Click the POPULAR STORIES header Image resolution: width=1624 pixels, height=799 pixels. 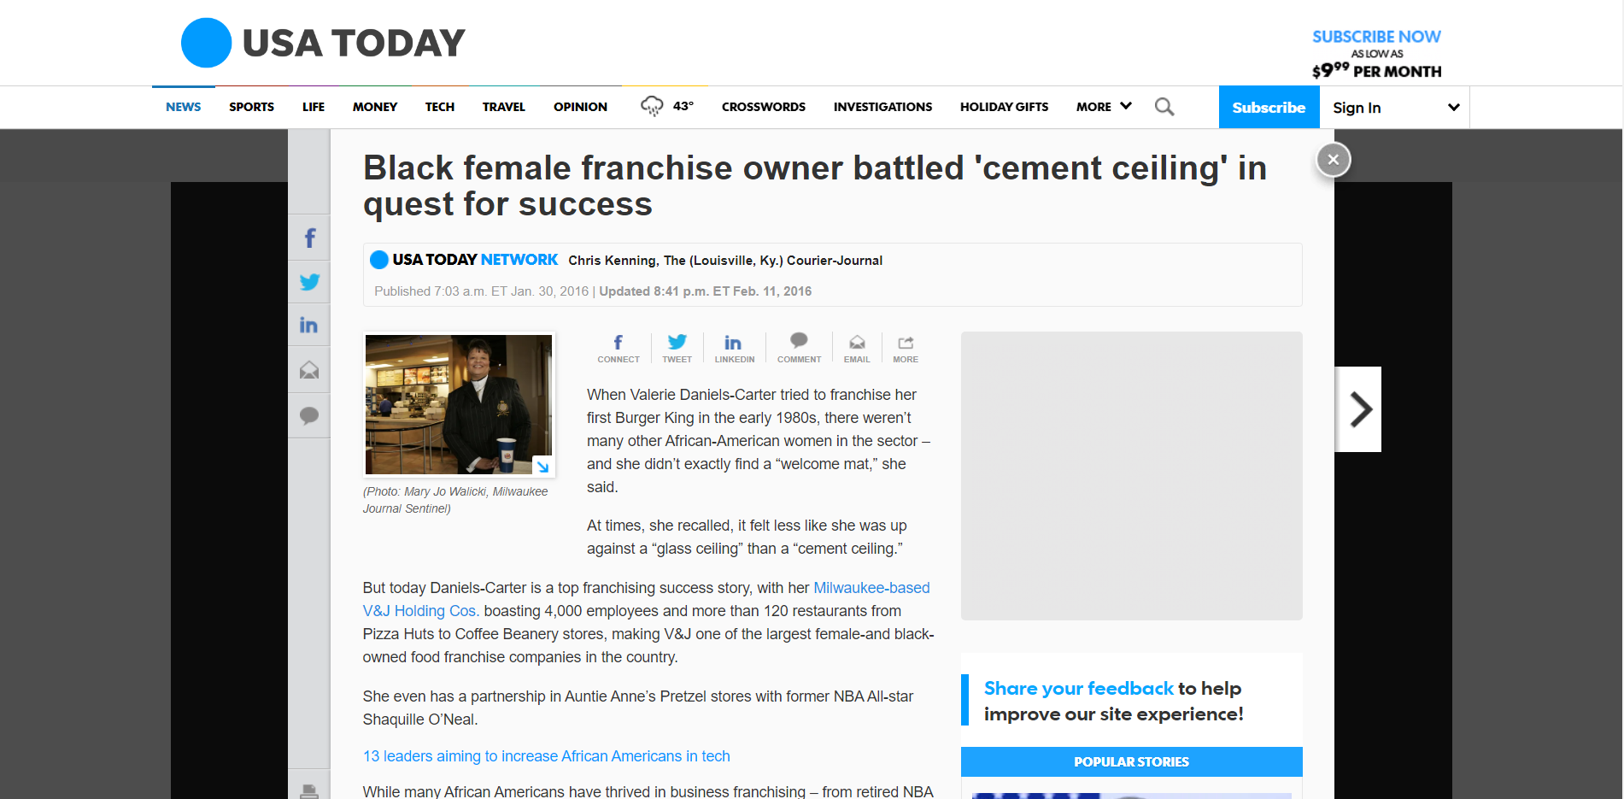1132,761
